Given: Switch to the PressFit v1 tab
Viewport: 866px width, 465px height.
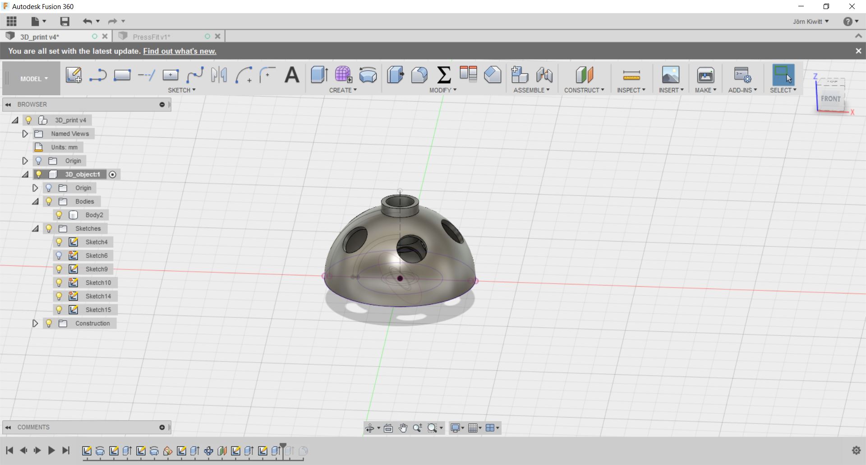Looking at the screenshot, I should pyautogui.click(x=152, y=37).
